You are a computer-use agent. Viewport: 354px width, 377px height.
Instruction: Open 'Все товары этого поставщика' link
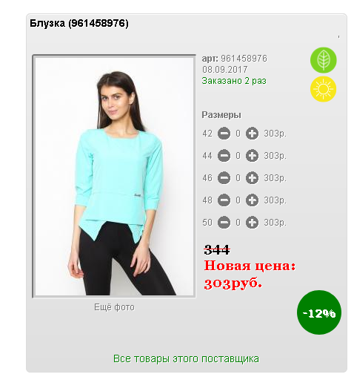(x=186, y=358)
